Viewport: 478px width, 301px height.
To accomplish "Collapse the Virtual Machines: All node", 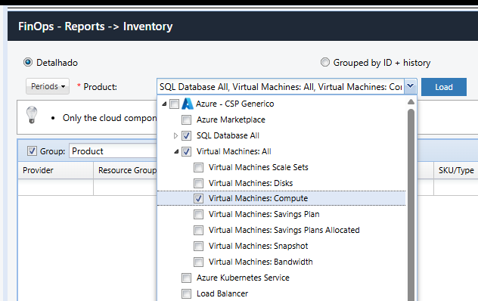I will [x=176, y=151].
